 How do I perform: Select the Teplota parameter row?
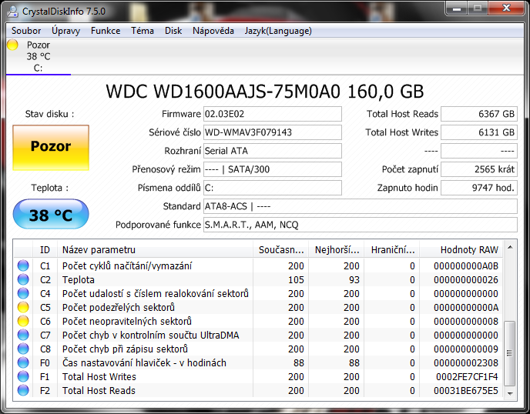click(258, 279)
